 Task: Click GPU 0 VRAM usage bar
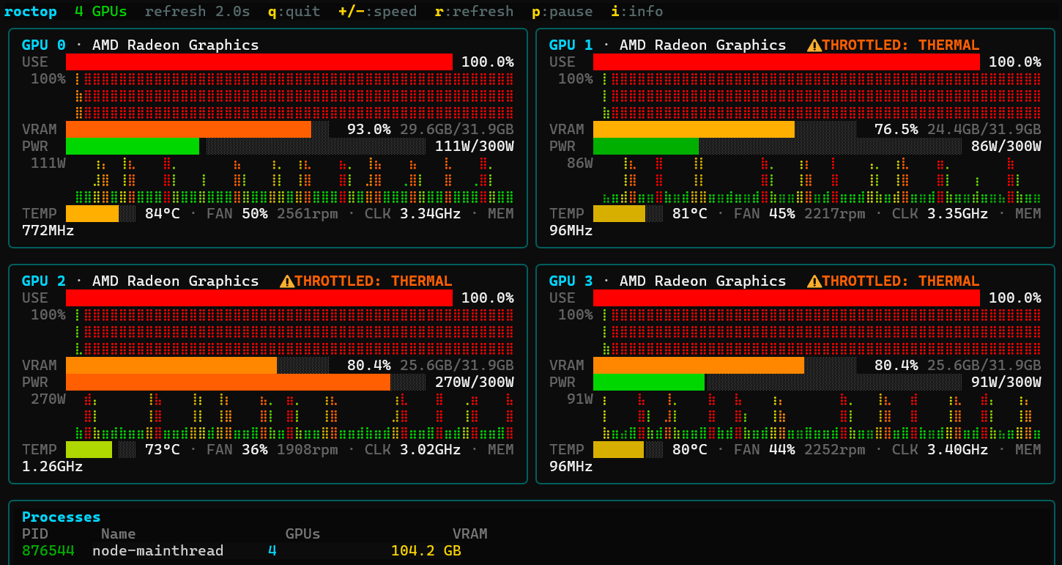point(198,129)
